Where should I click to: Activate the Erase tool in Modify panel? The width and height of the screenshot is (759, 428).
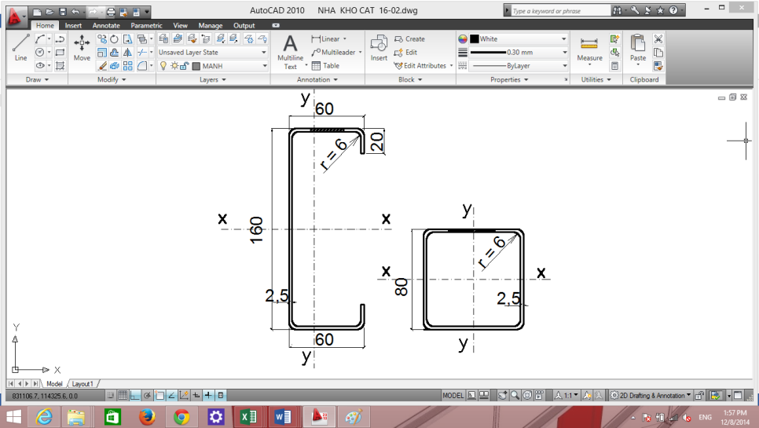101,66
